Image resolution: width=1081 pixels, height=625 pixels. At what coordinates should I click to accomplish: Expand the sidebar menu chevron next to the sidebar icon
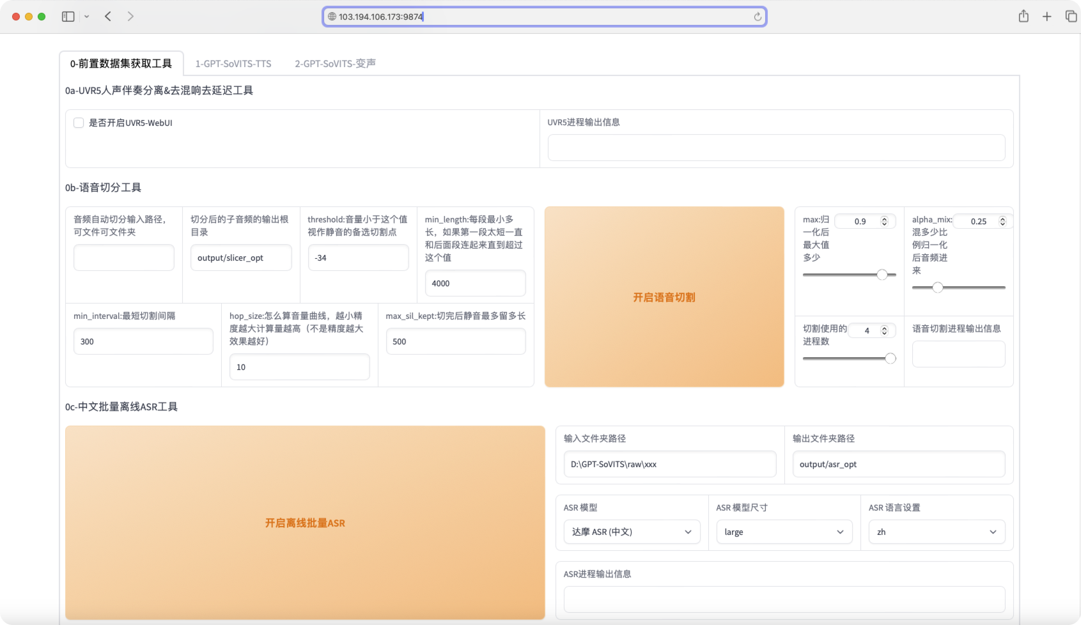[86, 17]
